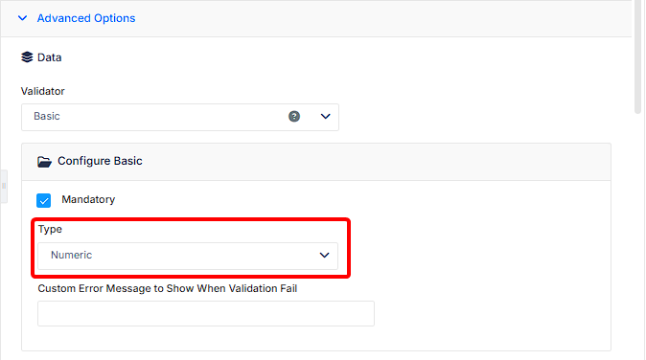Focus the Custom Error Message input field
646x360 pixels.
[206, 313]
